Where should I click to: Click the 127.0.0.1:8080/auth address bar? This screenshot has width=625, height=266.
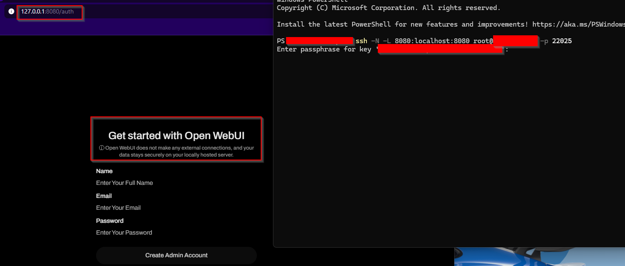pos(48,12)
